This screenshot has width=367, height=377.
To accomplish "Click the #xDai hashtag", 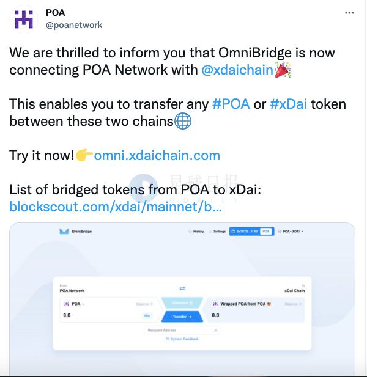I will click(288, 104).
